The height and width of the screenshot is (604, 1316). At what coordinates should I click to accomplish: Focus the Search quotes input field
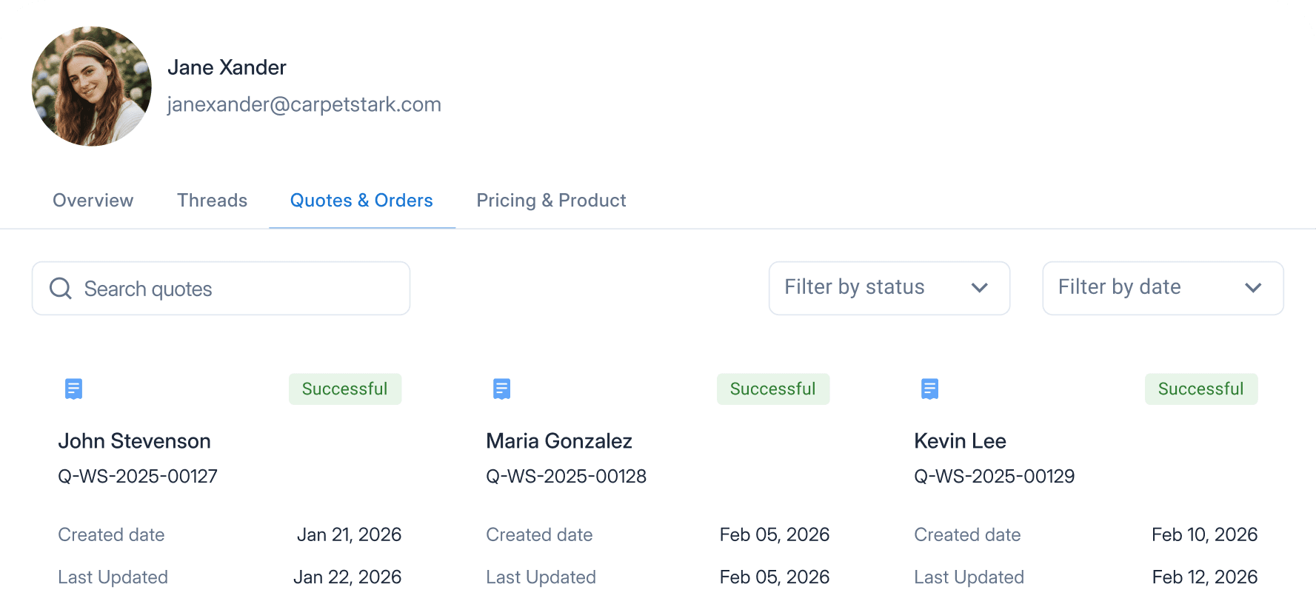(x=237, y=289)
